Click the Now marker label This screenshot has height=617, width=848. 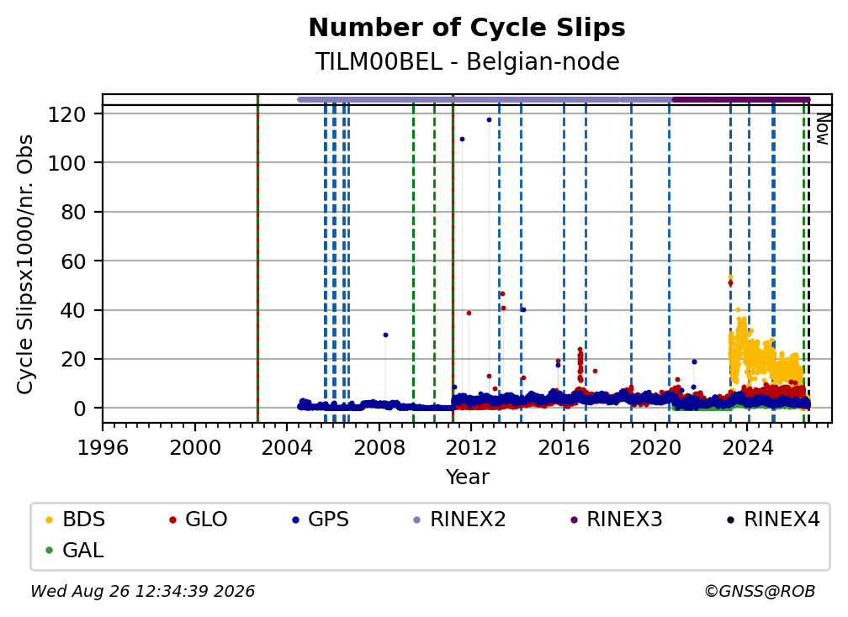(823, 129)
